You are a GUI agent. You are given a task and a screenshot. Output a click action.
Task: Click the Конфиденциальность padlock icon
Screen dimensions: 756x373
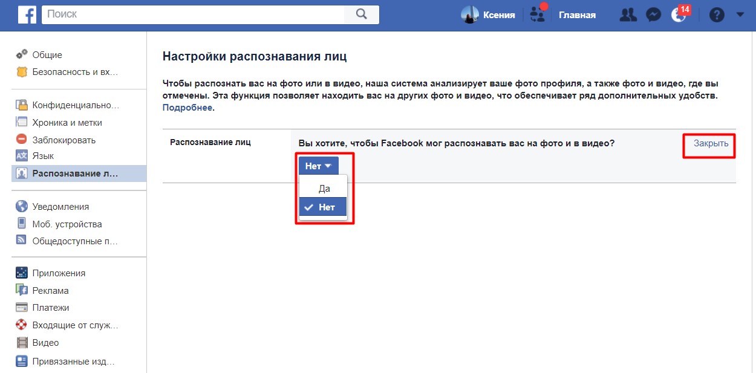click(22, 105)
